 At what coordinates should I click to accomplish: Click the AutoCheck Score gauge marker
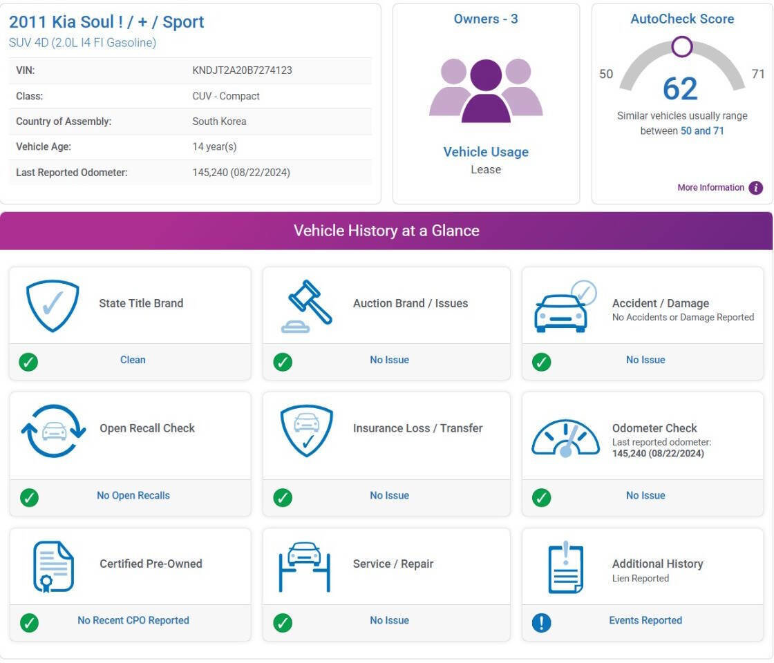[x=681, y=47]
